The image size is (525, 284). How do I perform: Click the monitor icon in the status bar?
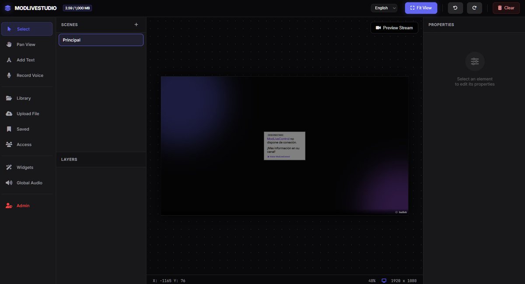coord(384,281)
